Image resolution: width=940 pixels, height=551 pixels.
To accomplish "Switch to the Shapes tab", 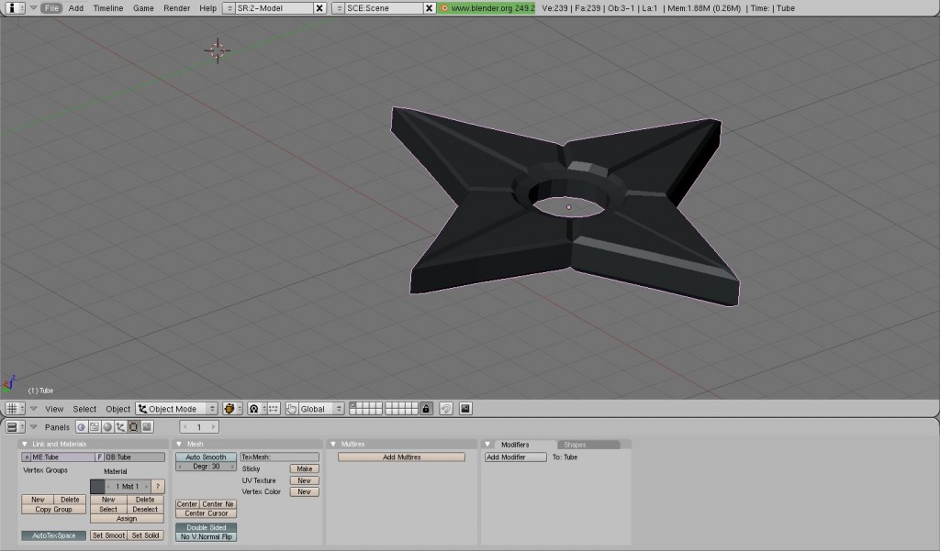I will point(575,445).
